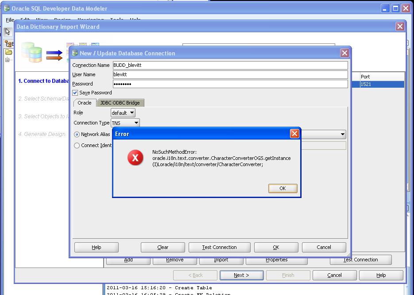Click Help in the Import Wizard
The image size is (414, 295).
(381, 275)
